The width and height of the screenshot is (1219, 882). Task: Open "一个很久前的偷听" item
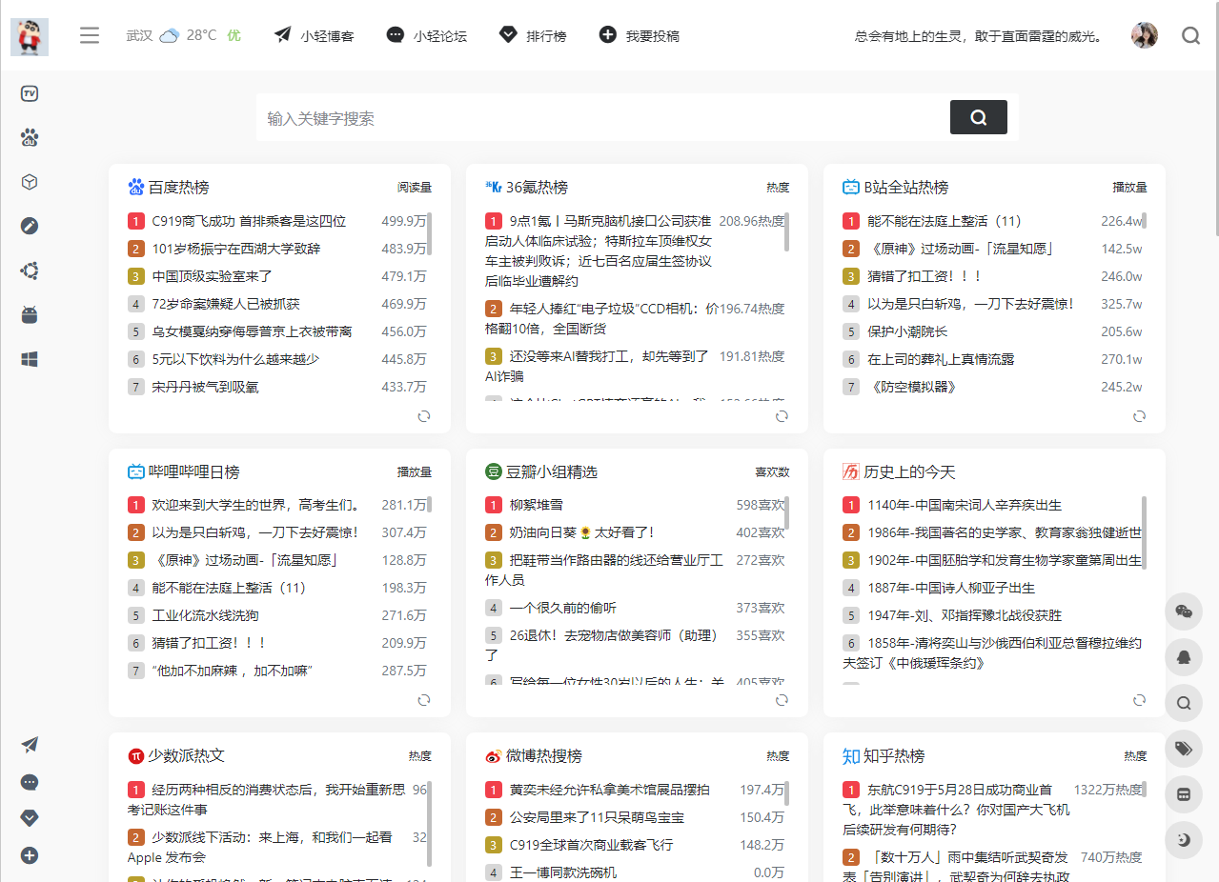(562, 608)
